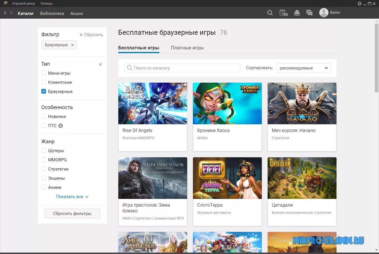Open the Цитадели game thumbnail
The height and width of the screenshot is (254, 379).
(x=302, y=178)
